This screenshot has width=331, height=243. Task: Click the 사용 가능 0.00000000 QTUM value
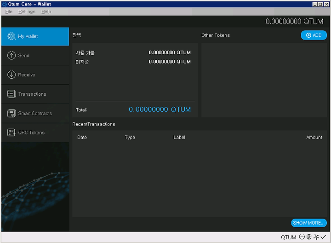(170, 52)
